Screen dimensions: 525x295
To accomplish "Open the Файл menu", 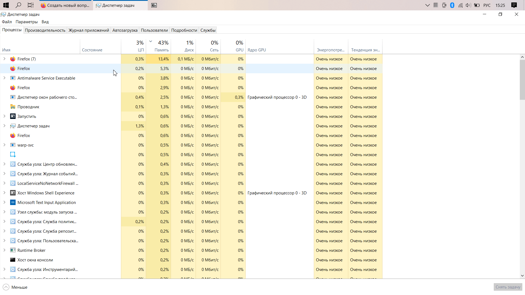I will point(7,22).
